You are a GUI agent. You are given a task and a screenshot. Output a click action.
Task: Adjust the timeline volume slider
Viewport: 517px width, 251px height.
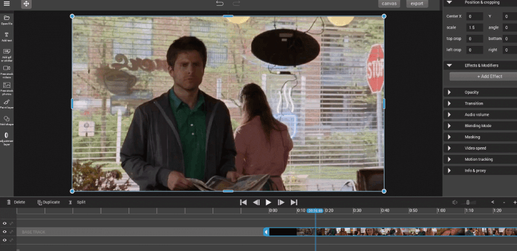coord(467,202)
